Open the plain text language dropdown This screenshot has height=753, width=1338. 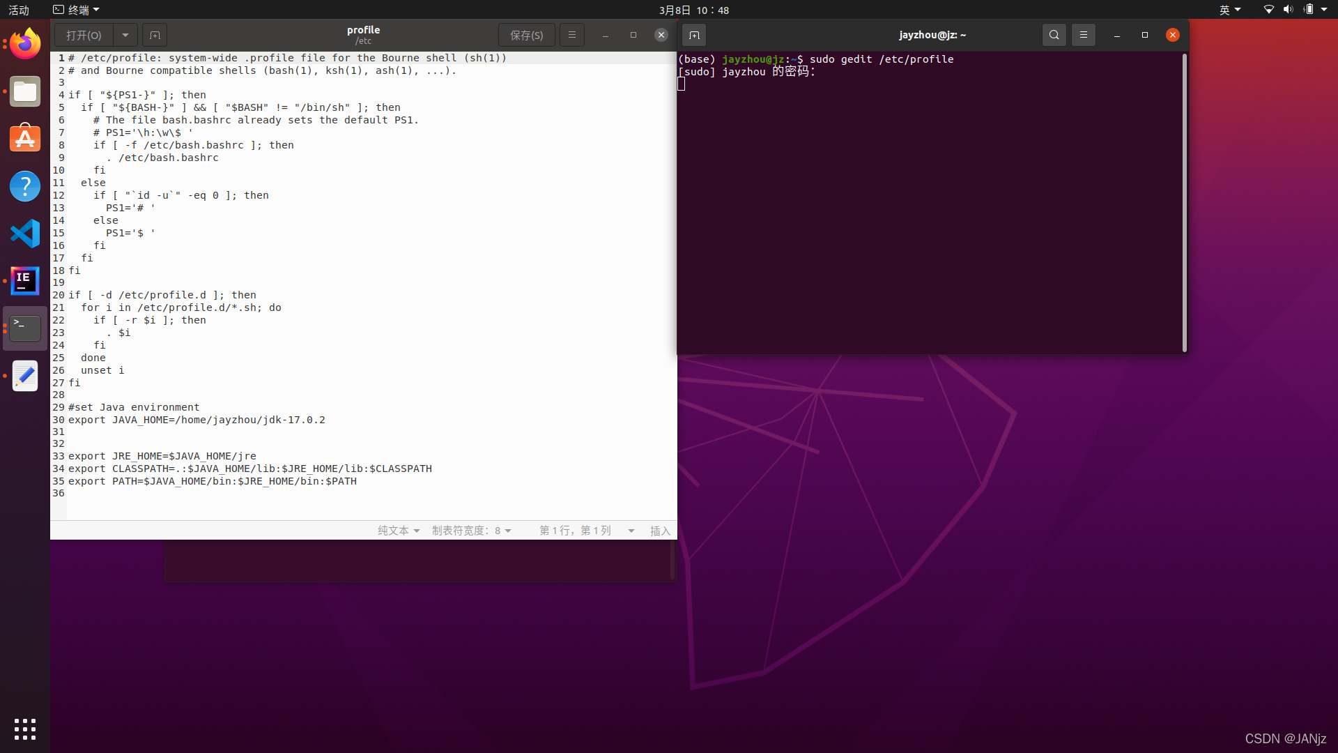point(399,531)
